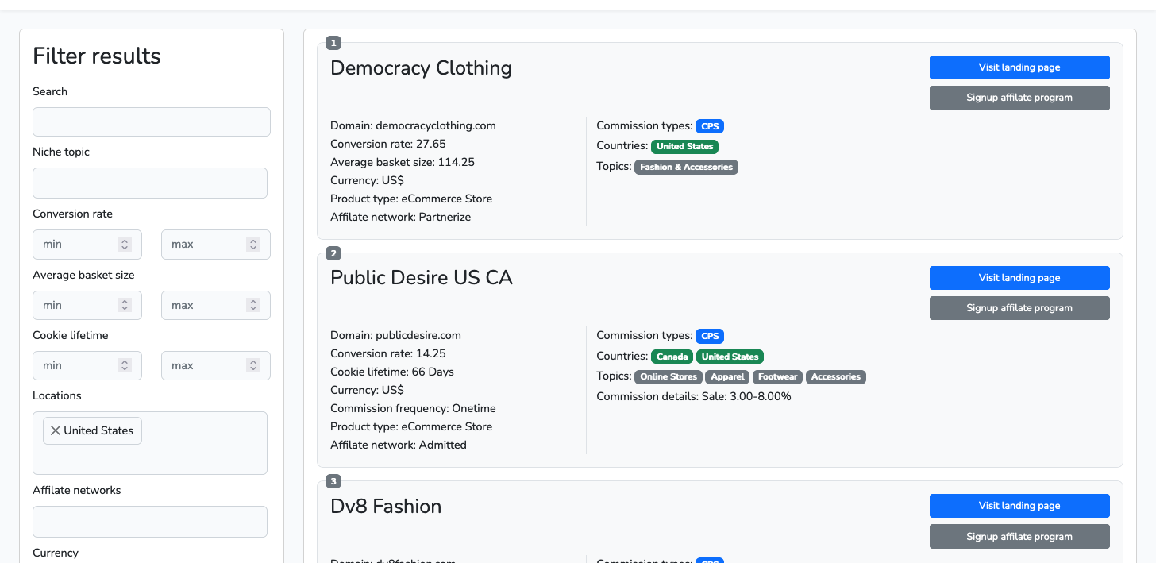The width and height of the screenshot is (1156, 563).
Task: Signup affiliate program for Dv8 Fashion
Action: tap(1019, 537)
